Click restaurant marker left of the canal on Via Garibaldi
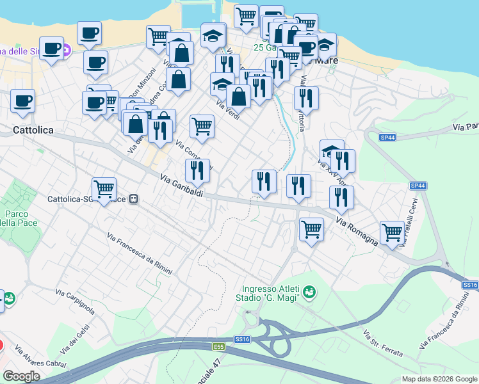 (x=264, y=184)
